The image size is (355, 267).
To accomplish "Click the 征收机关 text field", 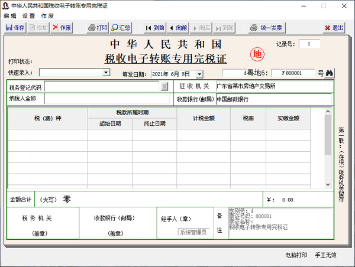I will pos(272,86).
